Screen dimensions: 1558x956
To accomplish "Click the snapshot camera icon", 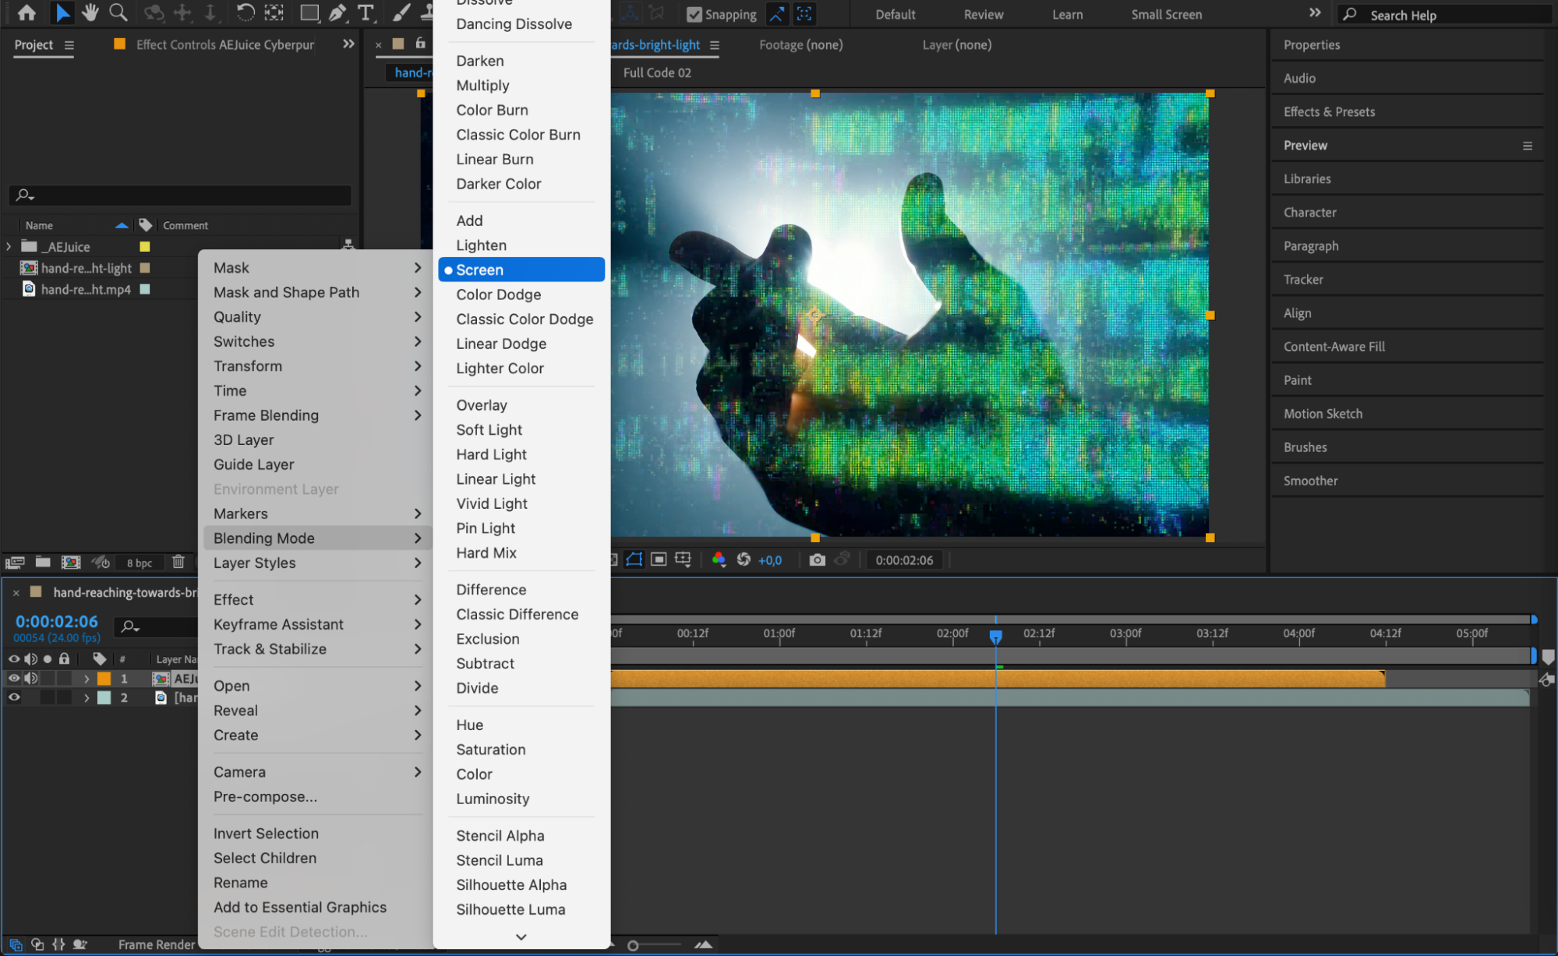I will pos(816,559).
